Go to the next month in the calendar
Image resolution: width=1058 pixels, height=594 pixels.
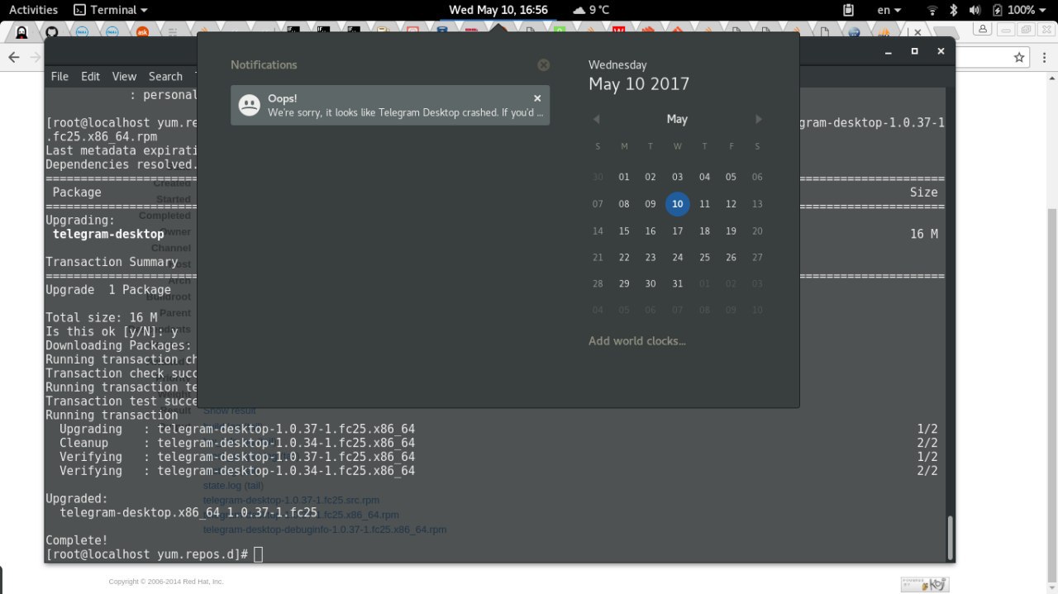click(x=759, y=119)
